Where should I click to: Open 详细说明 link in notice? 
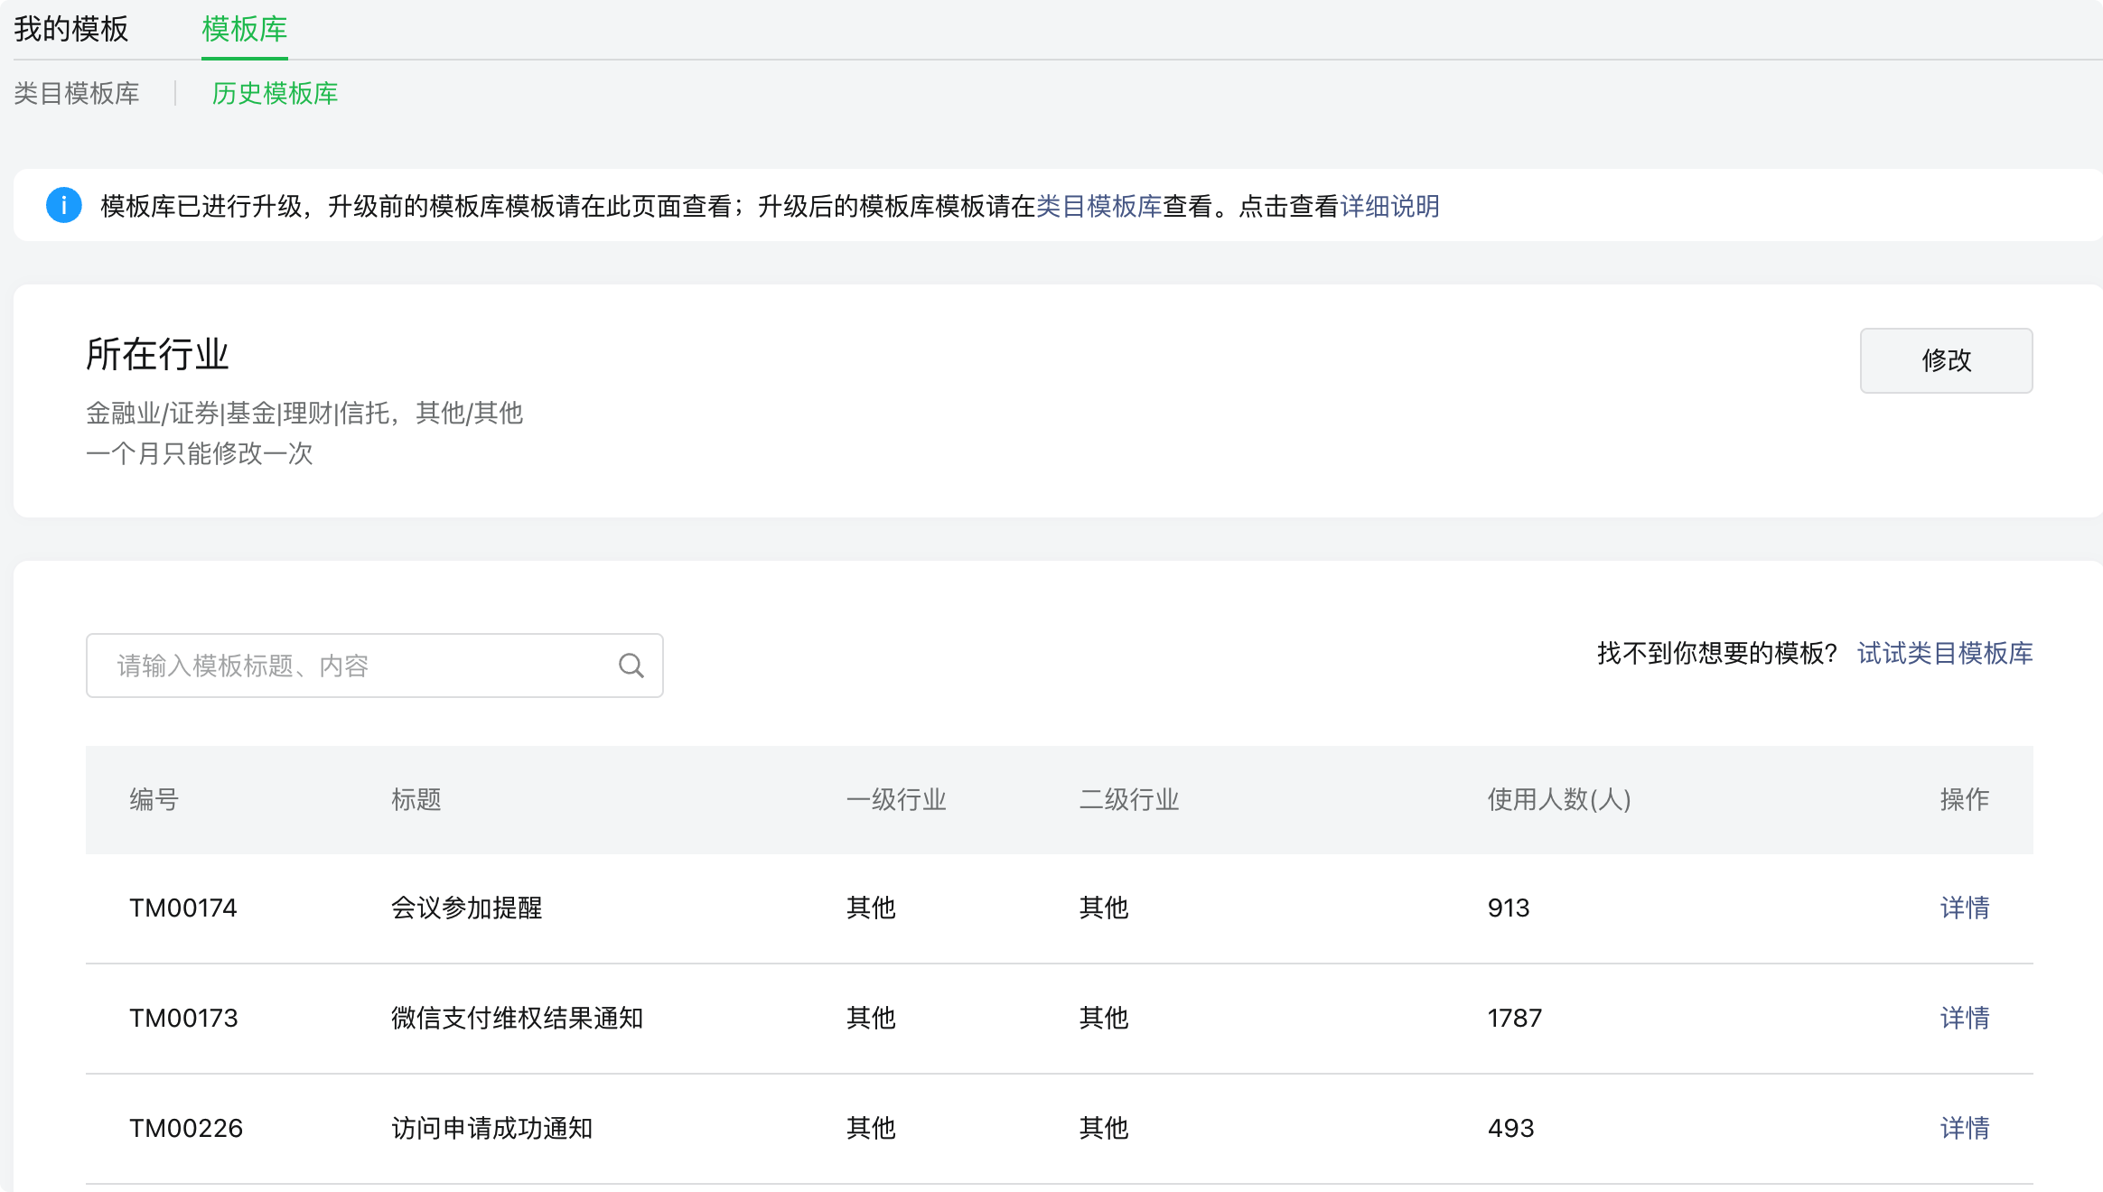tap(1389, 207)
